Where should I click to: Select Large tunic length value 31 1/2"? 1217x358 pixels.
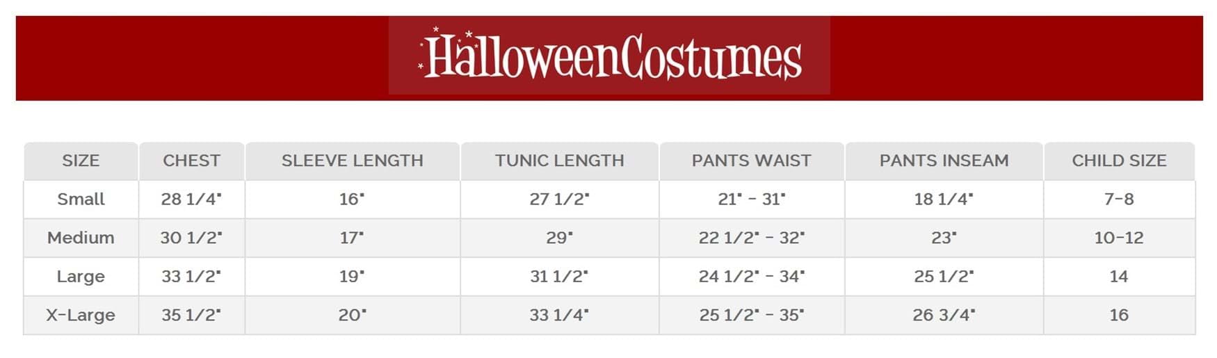click(559, 277)
